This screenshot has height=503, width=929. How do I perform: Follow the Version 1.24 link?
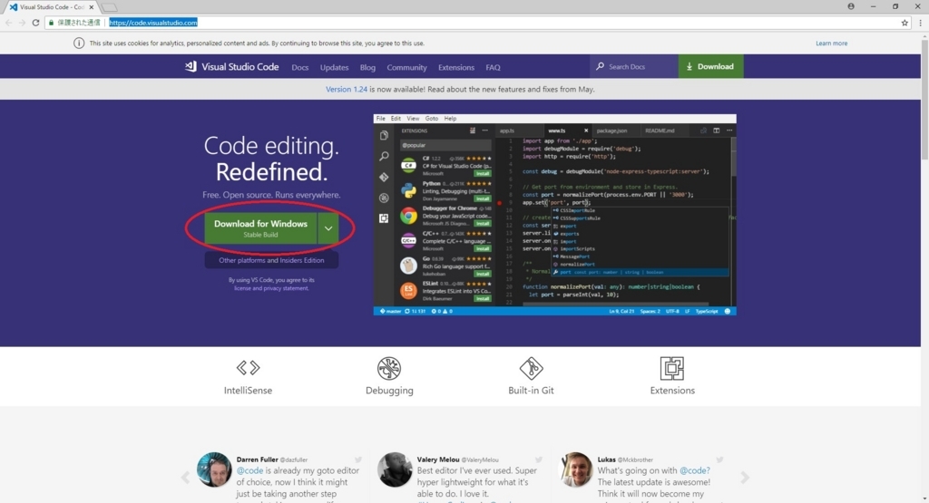coord(347,89)
